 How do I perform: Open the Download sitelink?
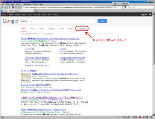pos(29,49)
